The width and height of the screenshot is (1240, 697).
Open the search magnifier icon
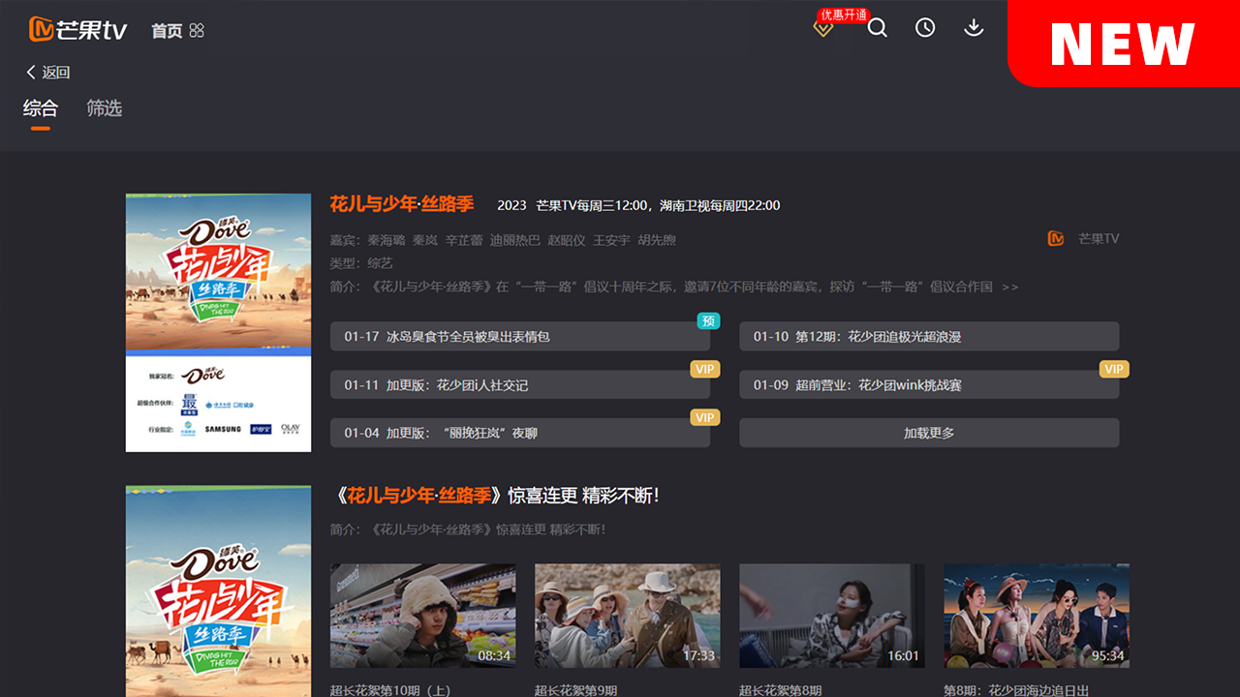[x=877, y=28]
